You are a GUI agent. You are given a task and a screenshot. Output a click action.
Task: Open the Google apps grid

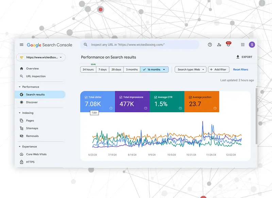243,45
